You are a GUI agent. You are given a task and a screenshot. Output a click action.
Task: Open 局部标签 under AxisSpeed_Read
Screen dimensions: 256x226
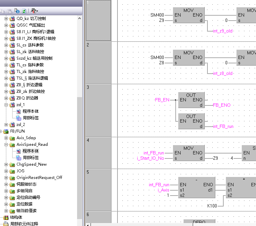30,158
